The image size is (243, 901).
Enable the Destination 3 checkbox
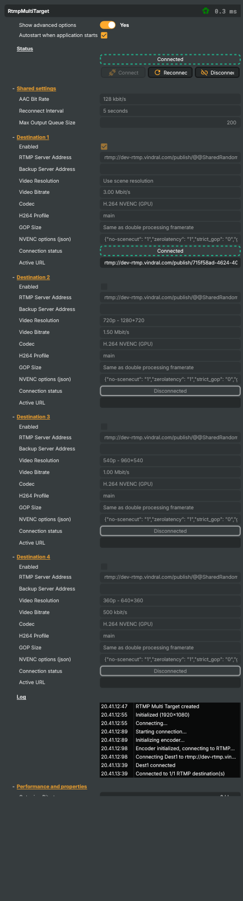[104, 427]
